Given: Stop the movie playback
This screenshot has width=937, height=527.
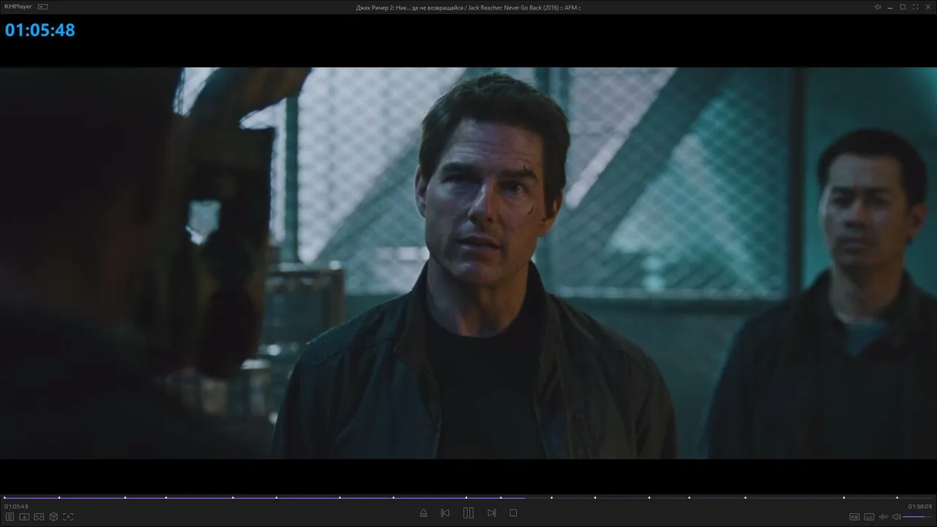Looking at the screenshot, I should (x=513, y=513).
